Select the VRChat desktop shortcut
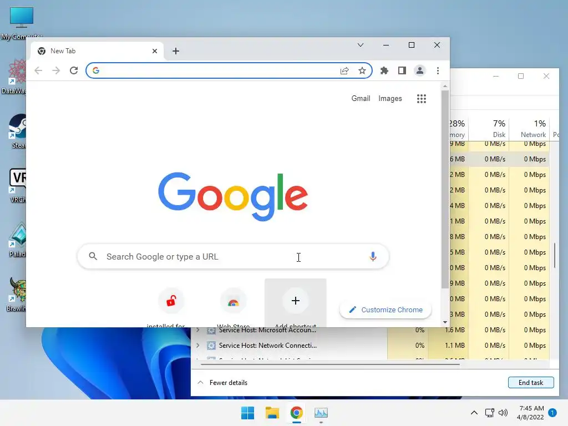Image resolution: width=568 pixels, height=426 pixels. point(17,185)
